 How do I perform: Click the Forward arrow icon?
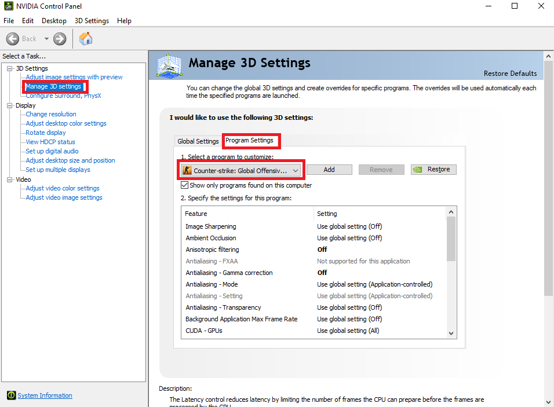pos(60,39)
